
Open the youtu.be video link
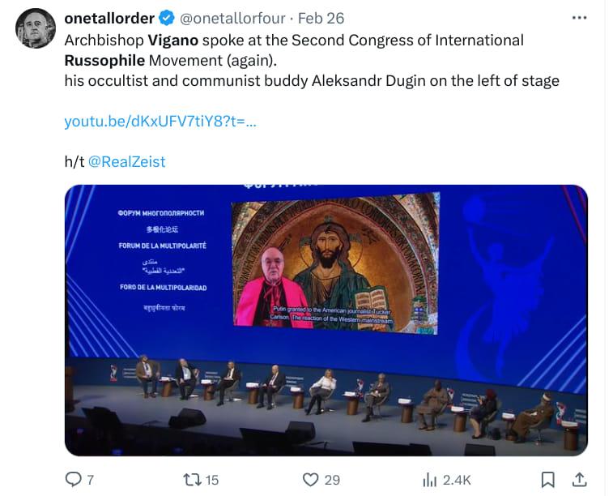click(160, 122)
